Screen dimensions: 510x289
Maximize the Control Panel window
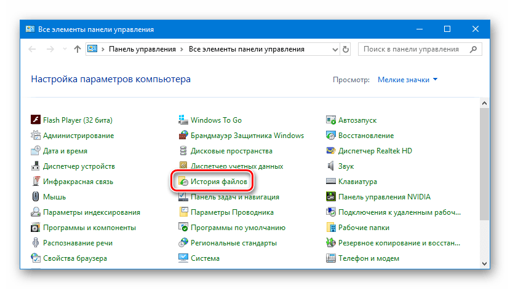pos(447,29)
